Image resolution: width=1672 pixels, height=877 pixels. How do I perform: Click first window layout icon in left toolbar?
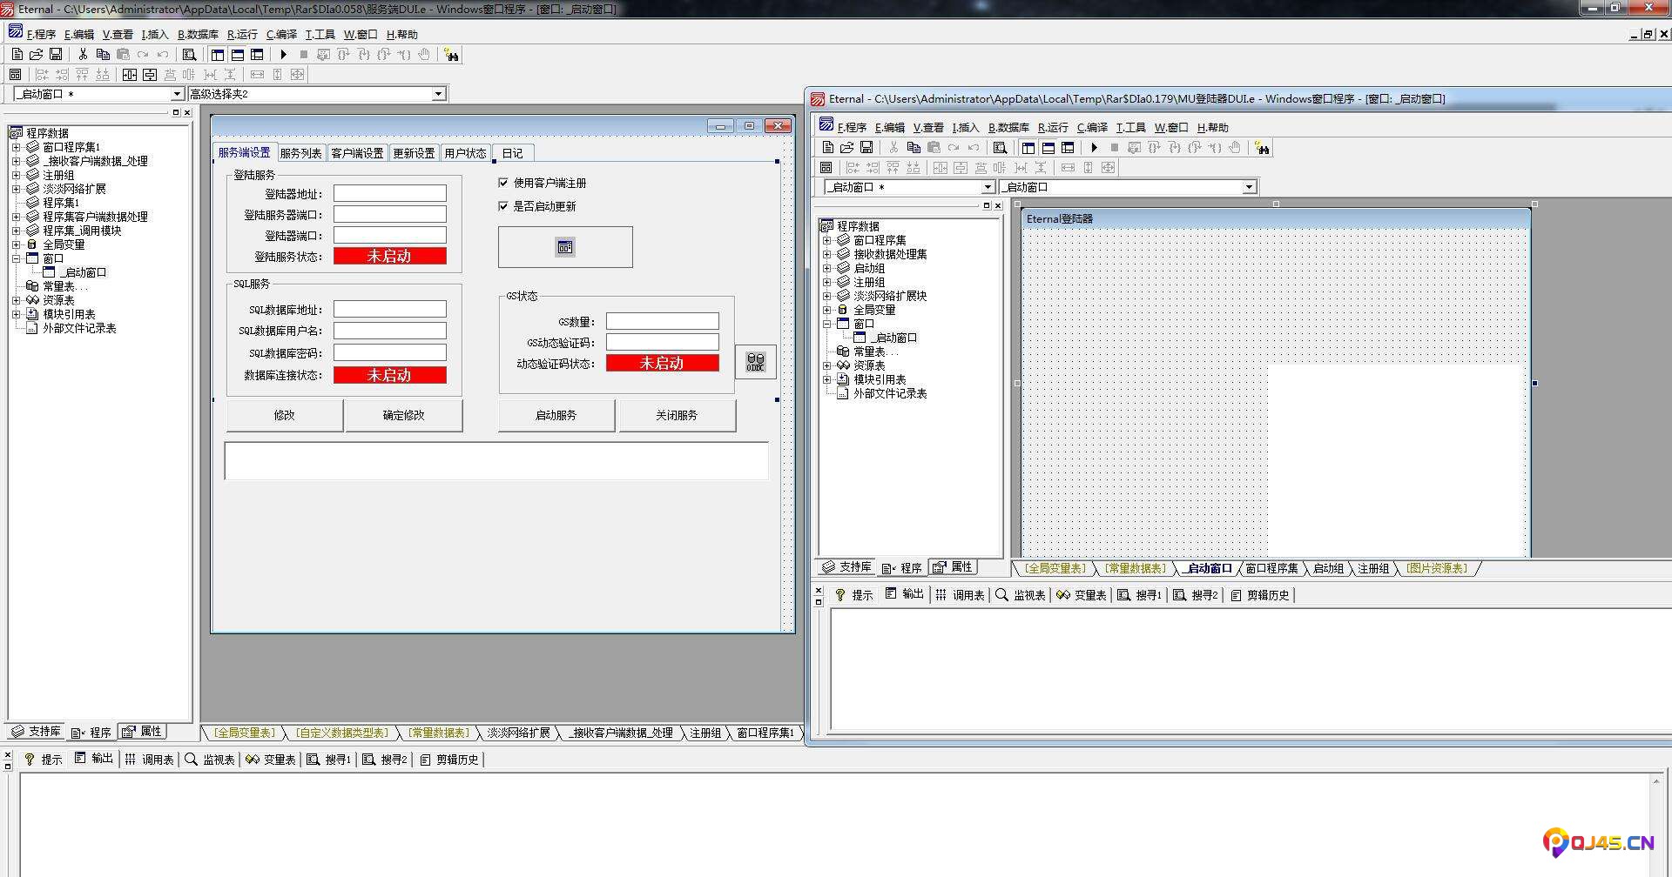pos(218,54)
